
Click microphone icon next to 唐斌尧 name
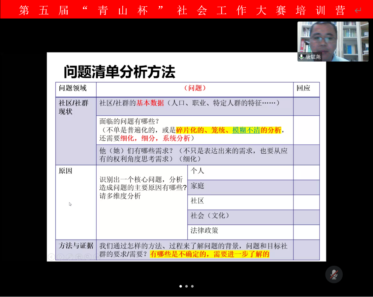point(301,57)
